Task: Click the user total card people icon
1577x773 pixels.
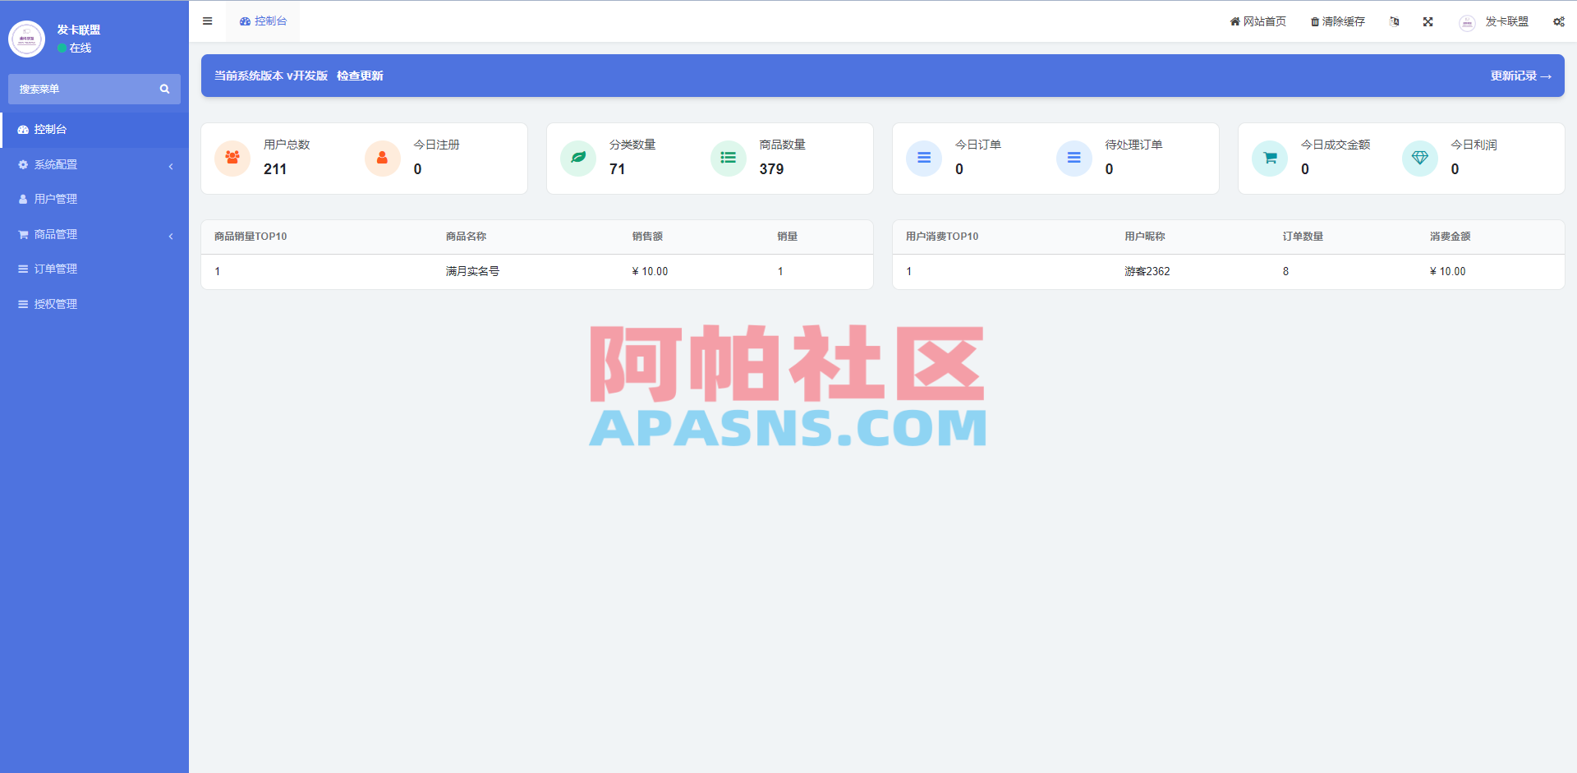Action: tap(232, 158)
